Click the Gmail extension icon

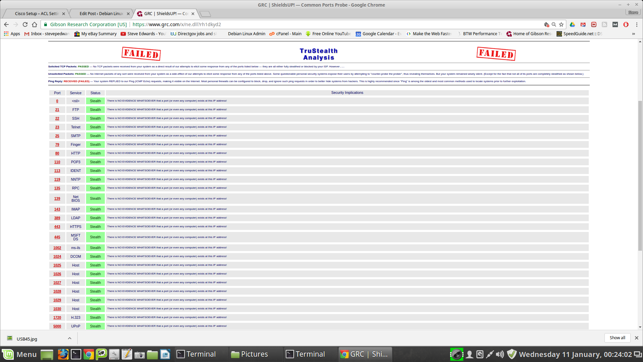click(x=583, y=24)
